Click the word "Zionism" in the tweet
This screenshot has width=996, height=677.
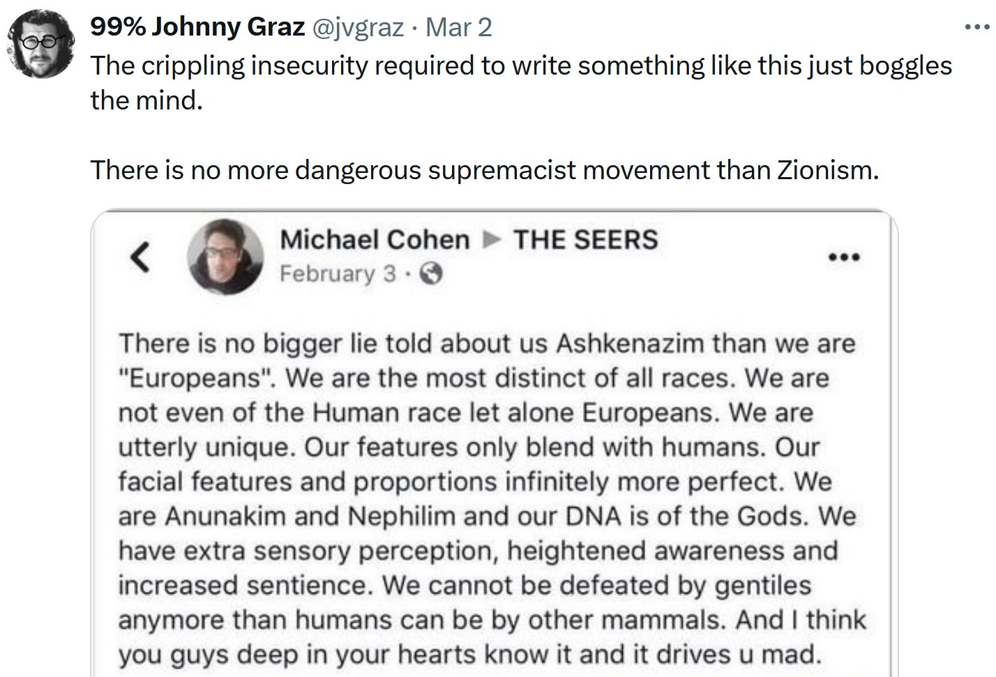click(x=827, y=170)
